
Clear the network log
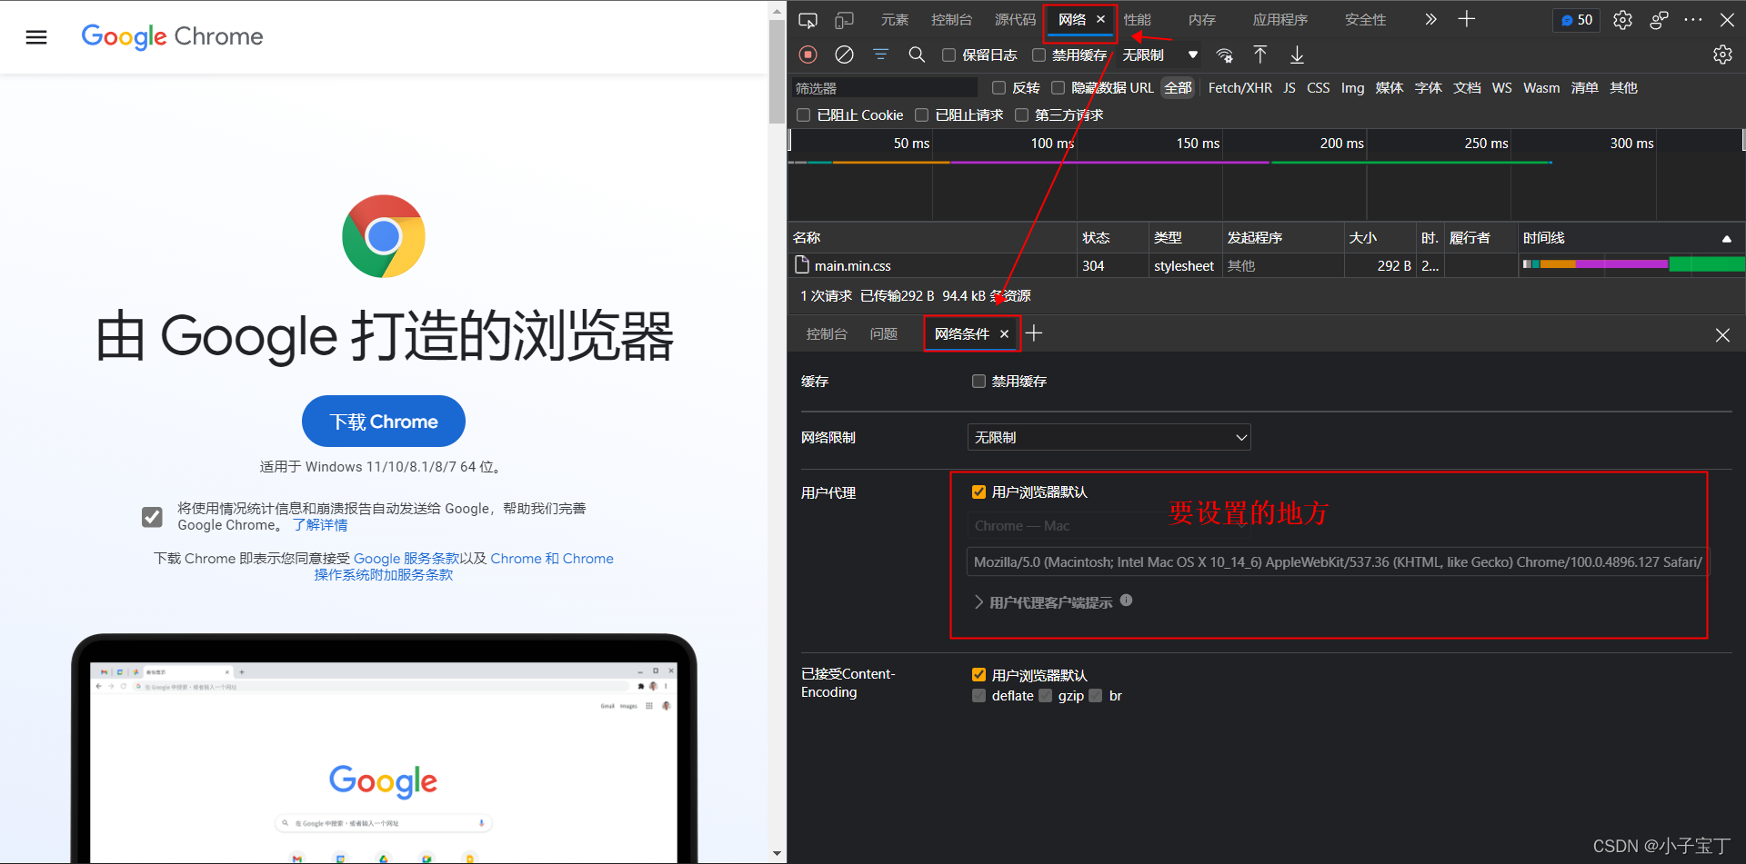[844, 55]
